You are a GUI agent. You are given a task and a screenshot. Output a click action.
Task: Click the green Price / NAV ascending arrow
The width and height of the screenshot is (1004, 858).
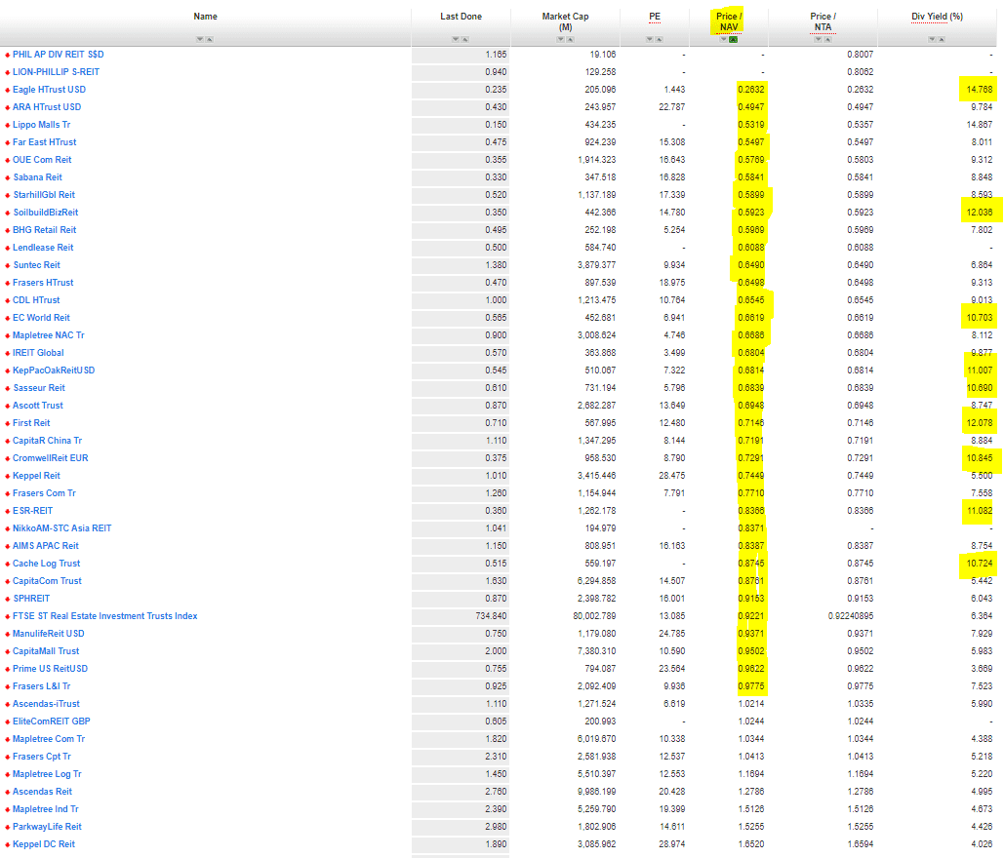pos(733,39)
